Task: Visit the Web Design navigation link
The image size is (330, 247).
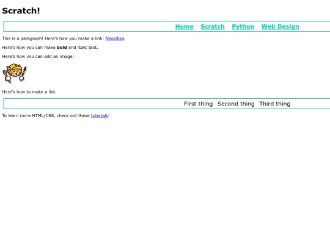Action: point(280,27)
